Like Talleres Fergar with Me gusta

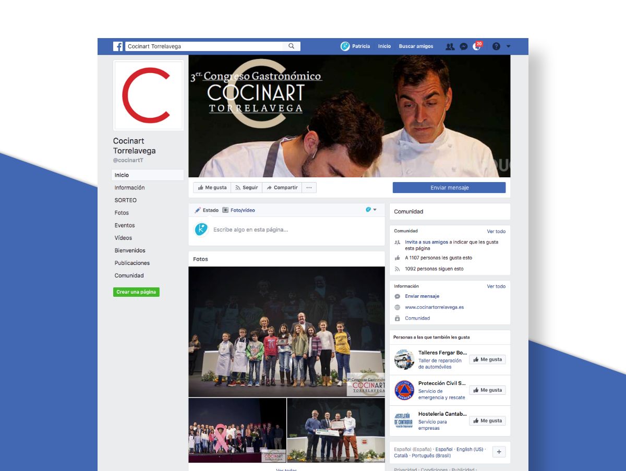click(x=487, y=359)
